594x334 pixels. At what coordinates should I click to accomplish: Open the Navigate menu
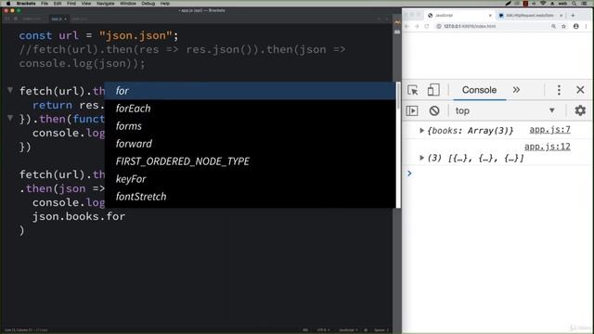coord(105,4)
